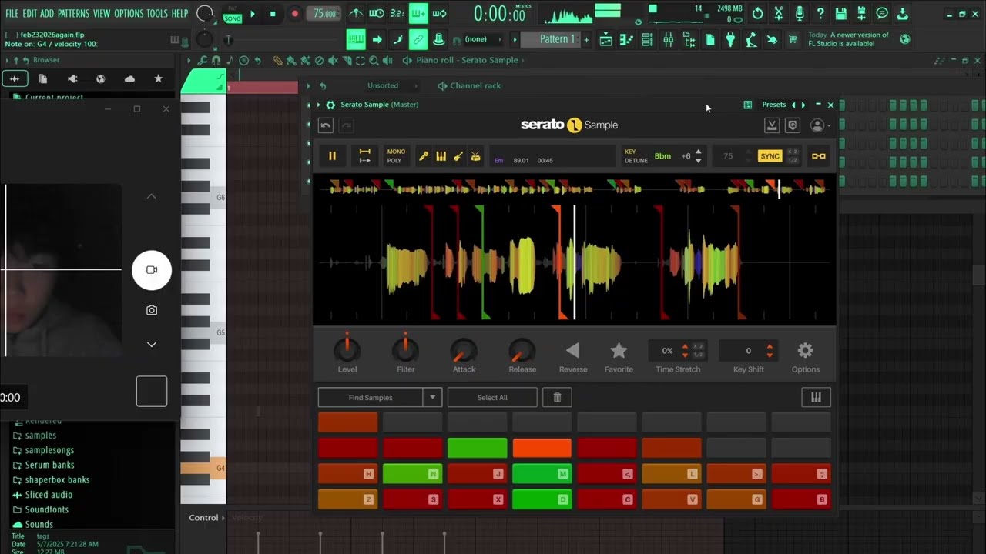Click the globe news icon
The image size is (986, 554).
905,39
